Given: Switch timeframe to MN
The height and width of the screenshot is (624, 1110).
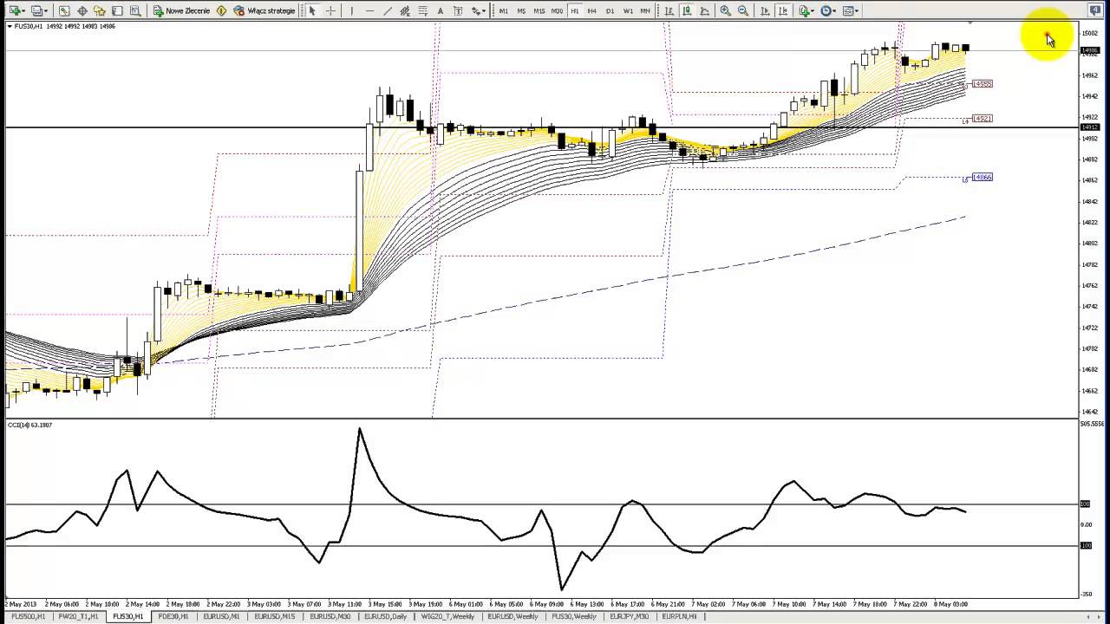Looking at the screenshot, I should [645, 10].
